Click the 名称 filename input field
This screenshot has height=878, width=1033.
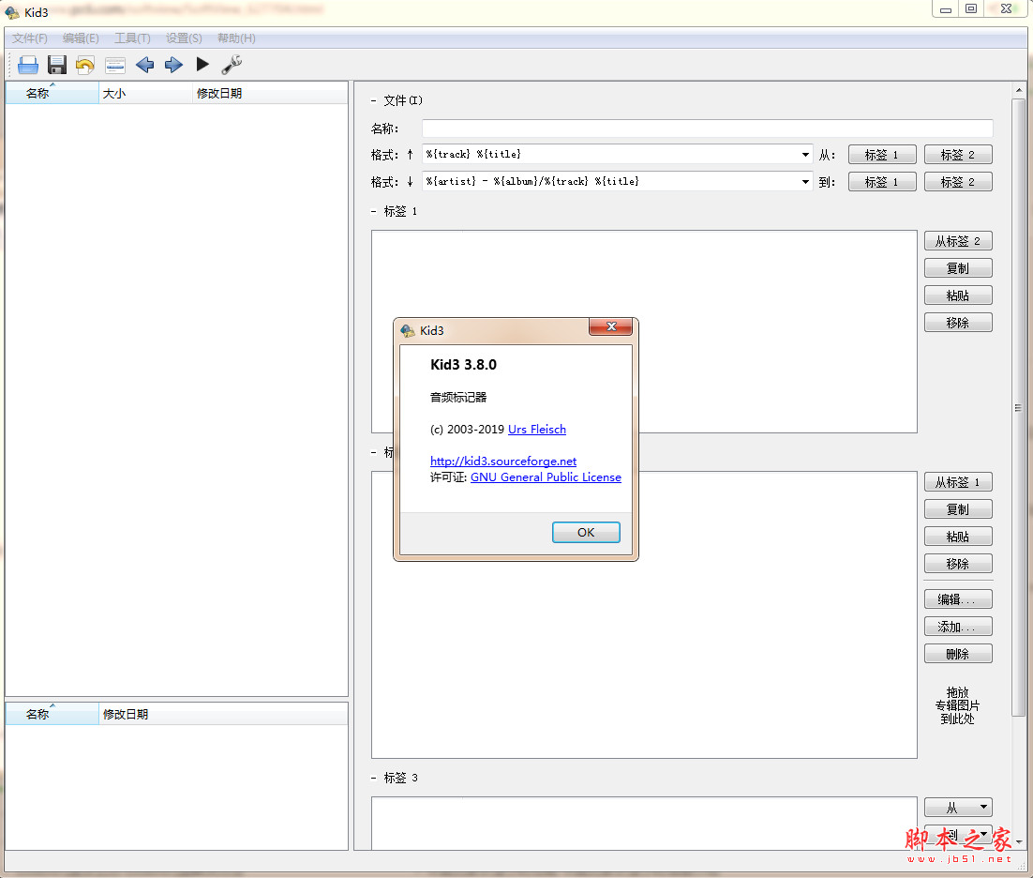(707, 129)
